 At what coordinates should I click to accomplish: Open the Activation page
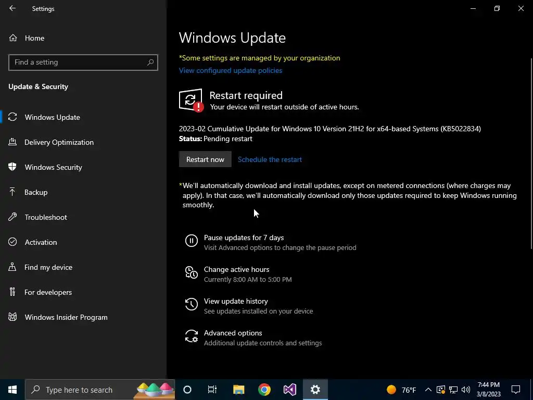41,242
